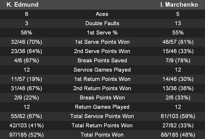
Task: Click the Double Faults row label
Action: 102,23
